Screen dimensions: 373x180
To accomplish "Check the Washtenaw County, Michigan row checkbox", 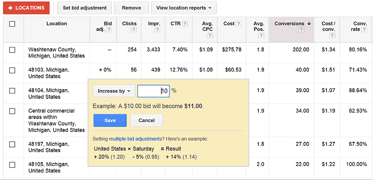I will click(x=12, y=50).
